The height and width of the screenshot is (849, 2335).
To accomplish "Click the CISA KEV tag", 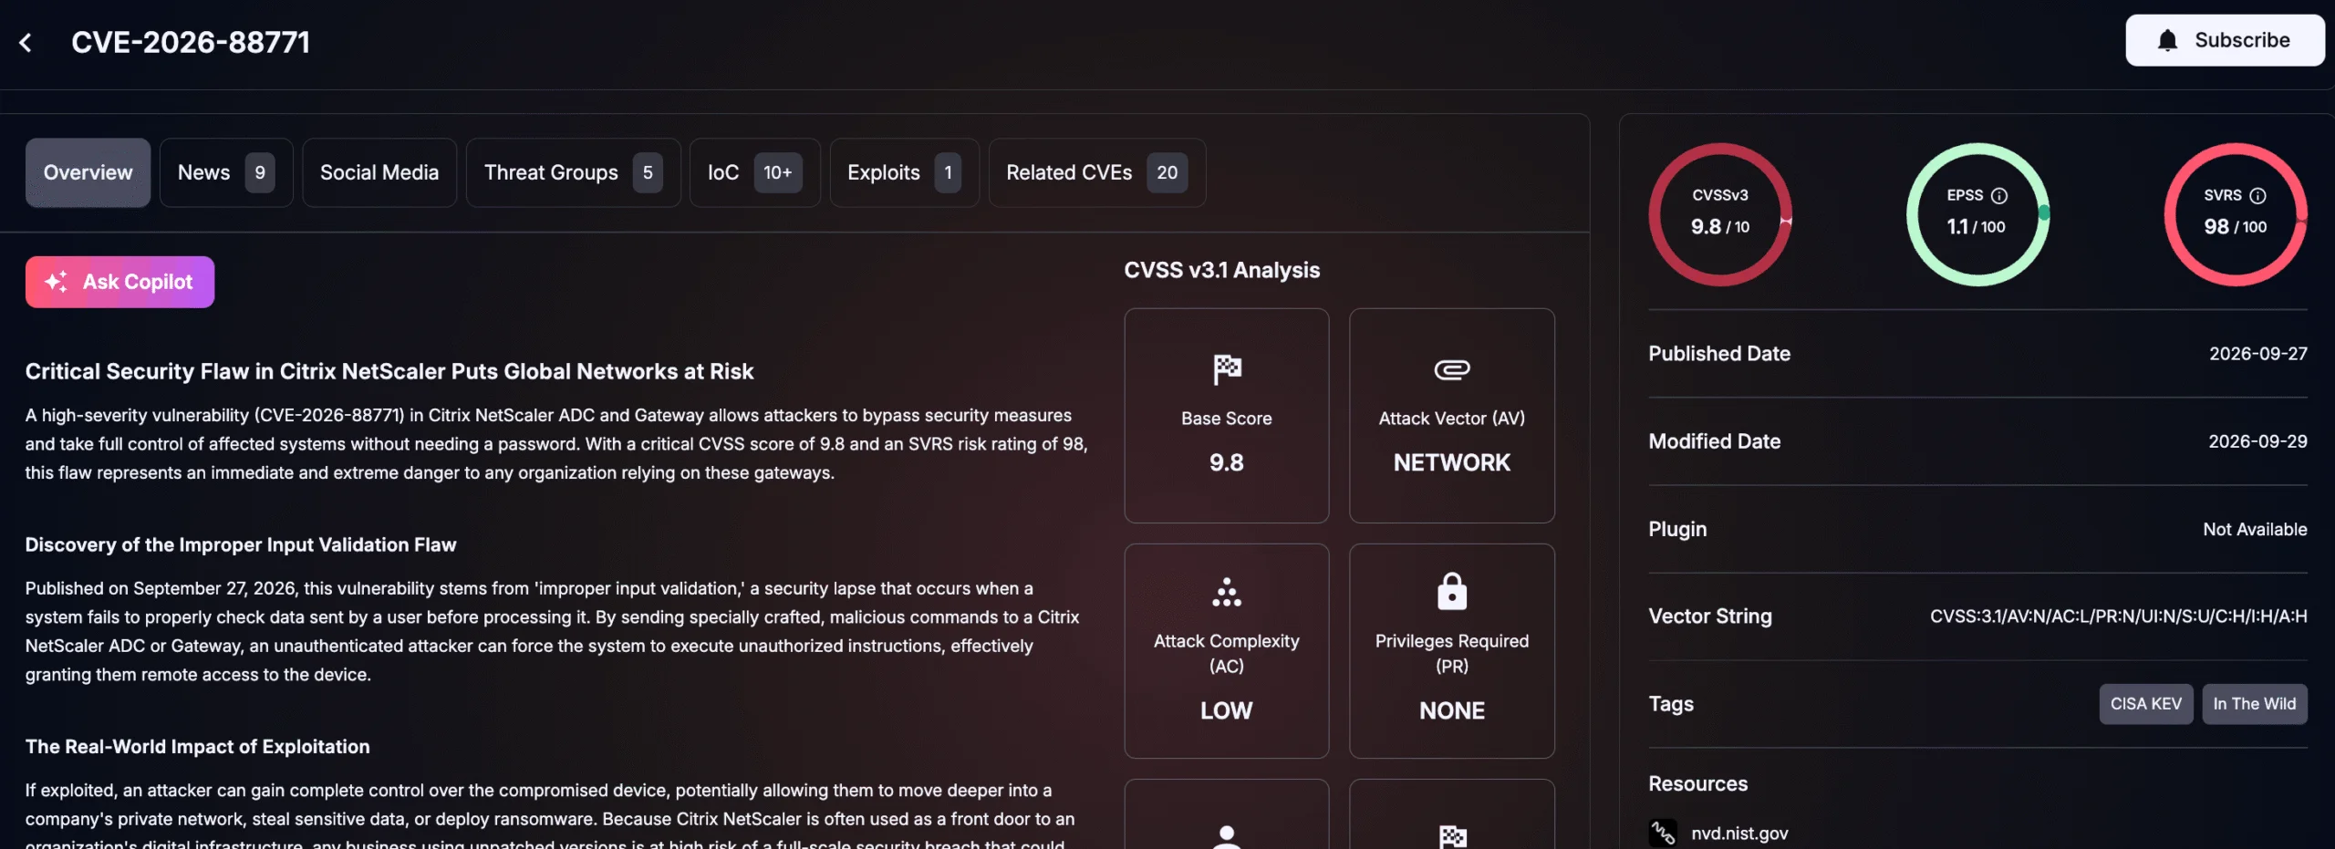I will click(x=2146, y=704).
